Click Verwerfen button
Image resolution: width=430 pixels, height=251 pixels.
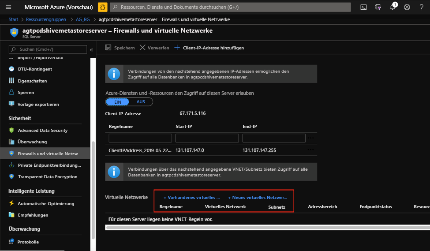pyautogui.click(x=154, y=48)
